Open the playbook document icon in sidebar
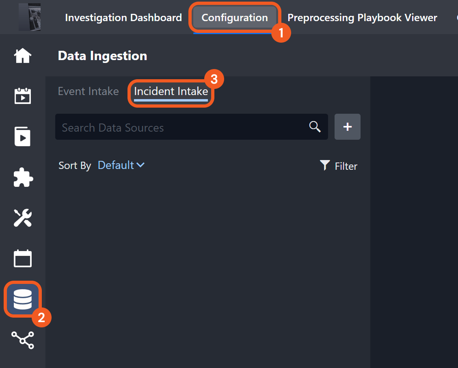 tap(23, 136)
